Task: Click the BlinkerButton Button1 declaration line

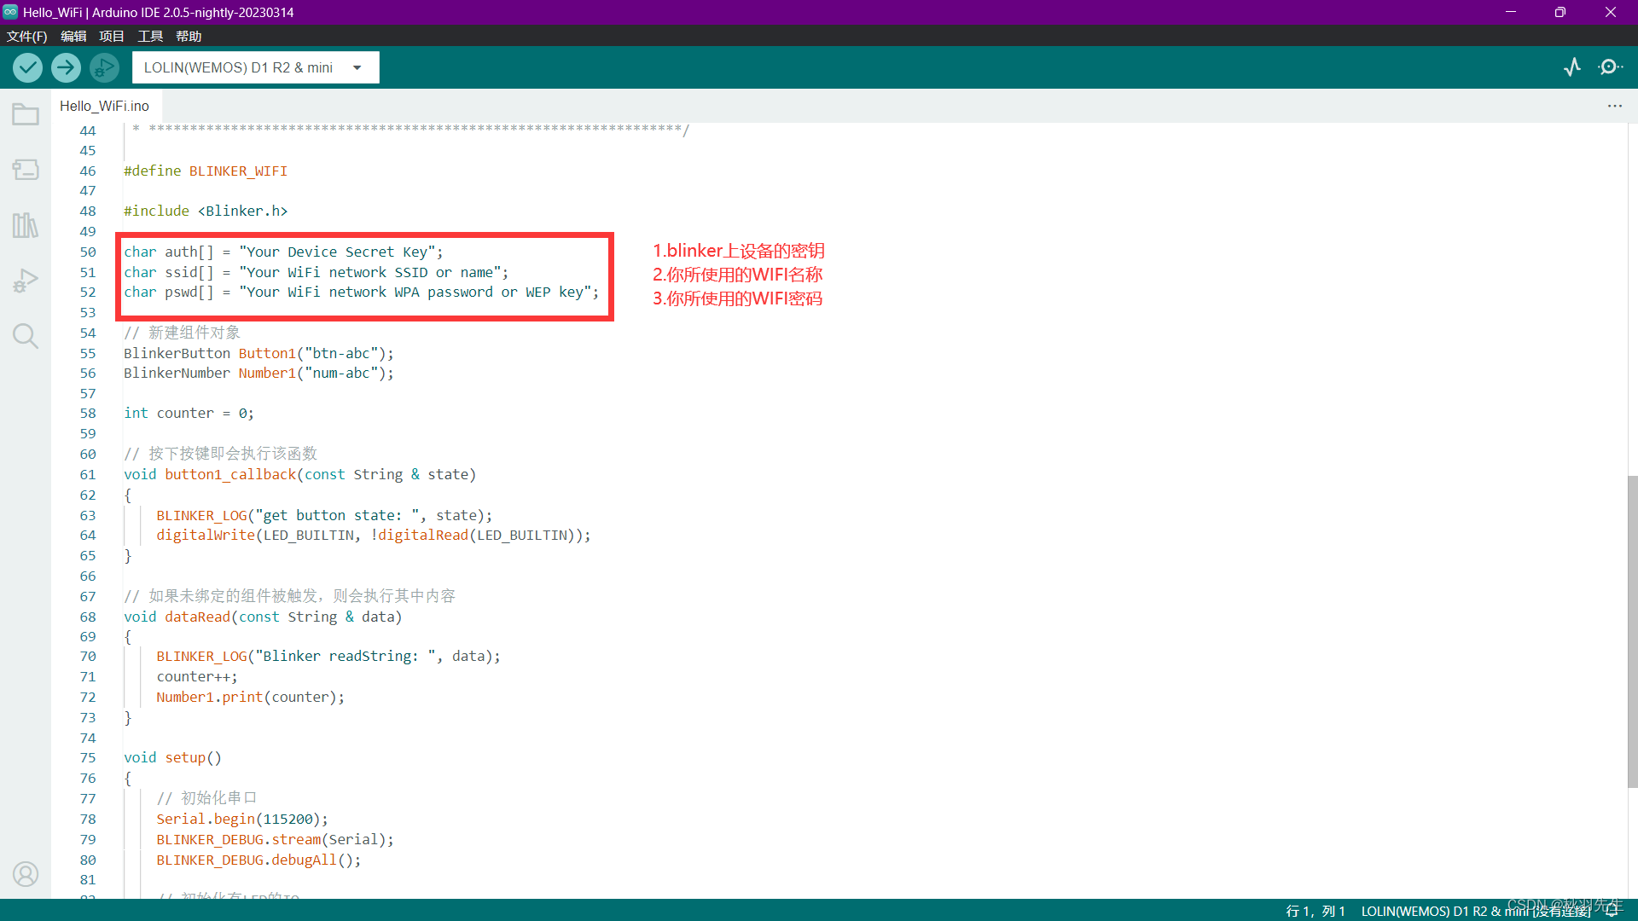Action: coord(258,353)
